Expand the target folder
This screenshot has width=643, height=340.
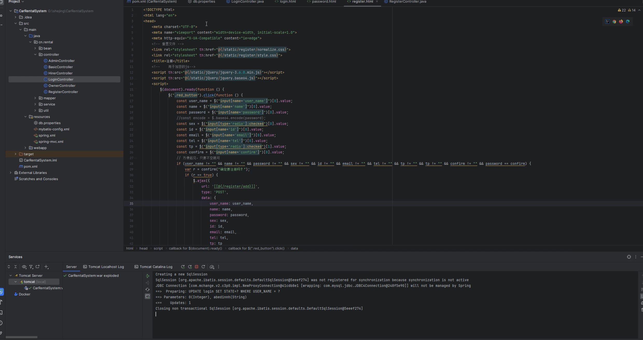coord(16,154)
